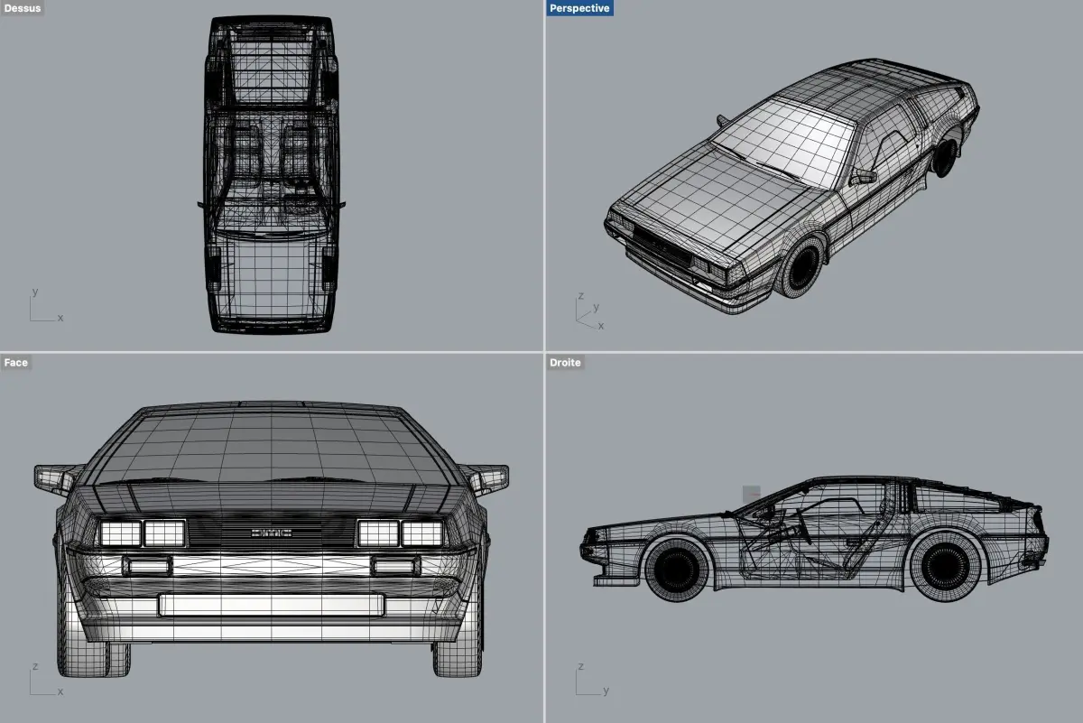The image size is (1083, 723).
Task: Activate the Face viewport title
Action: coord(15,362)
